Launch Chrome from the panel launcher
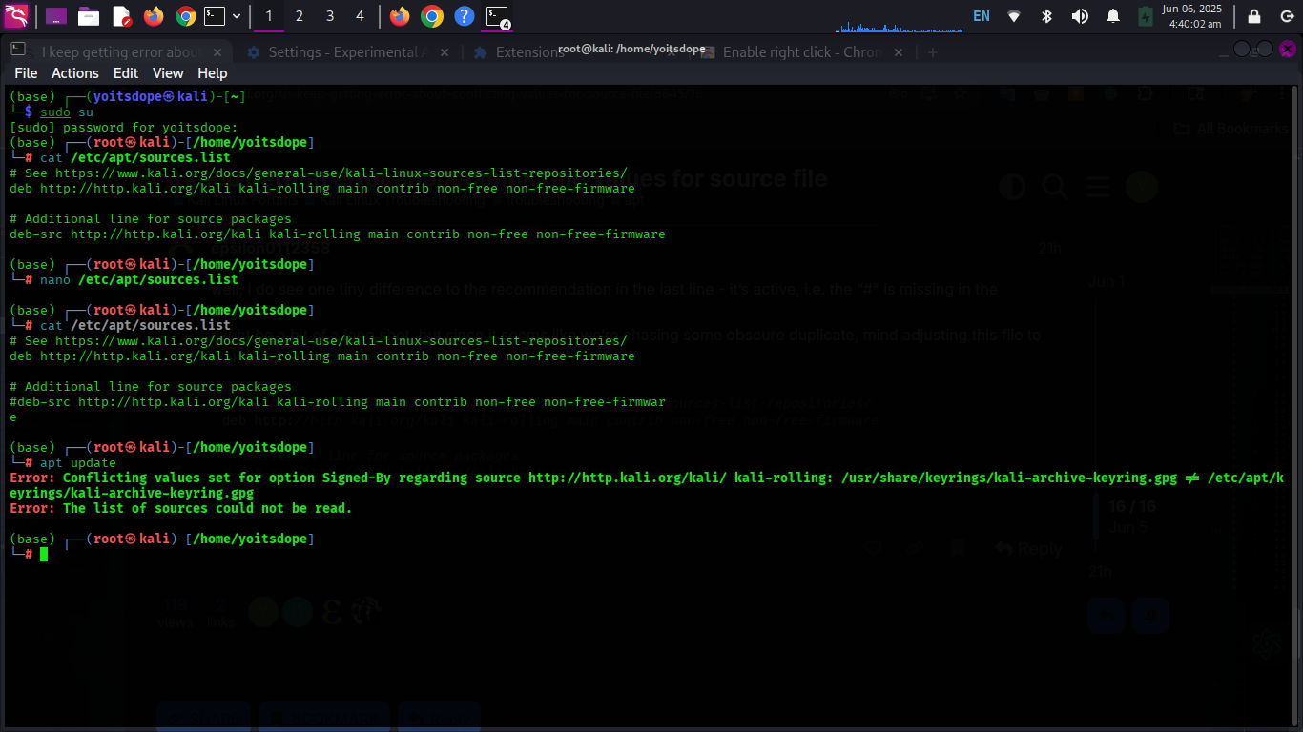 pos(186,15)
